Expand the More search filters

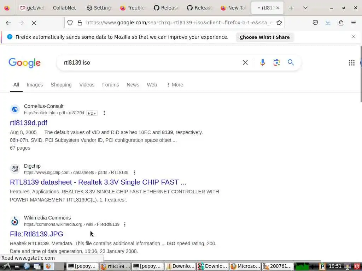[175, 85]
